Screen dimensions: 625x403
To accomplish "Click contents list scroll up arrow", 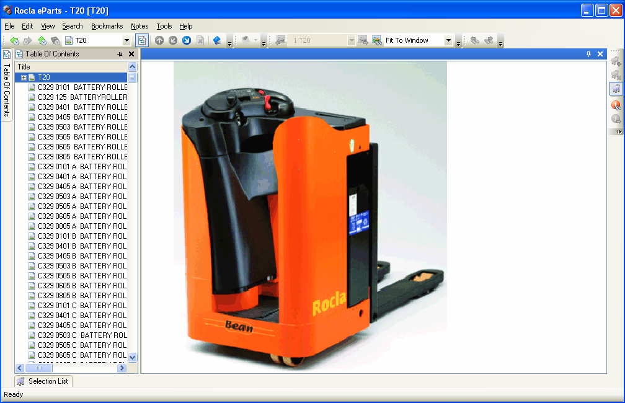I will (x=132, y=66).
